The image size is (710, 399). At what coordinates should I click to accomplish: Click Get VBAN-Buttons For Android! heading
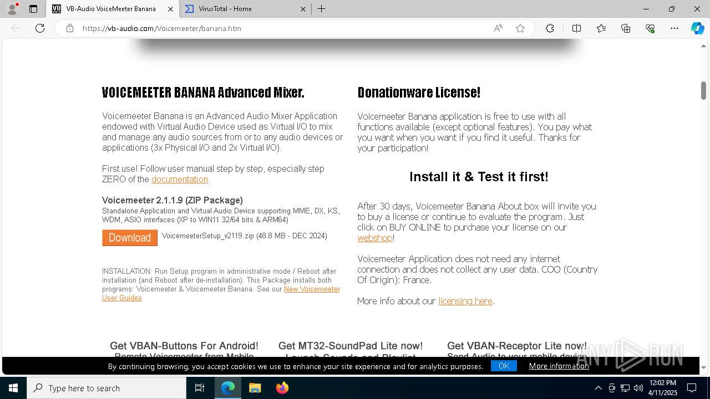point(184,346)
